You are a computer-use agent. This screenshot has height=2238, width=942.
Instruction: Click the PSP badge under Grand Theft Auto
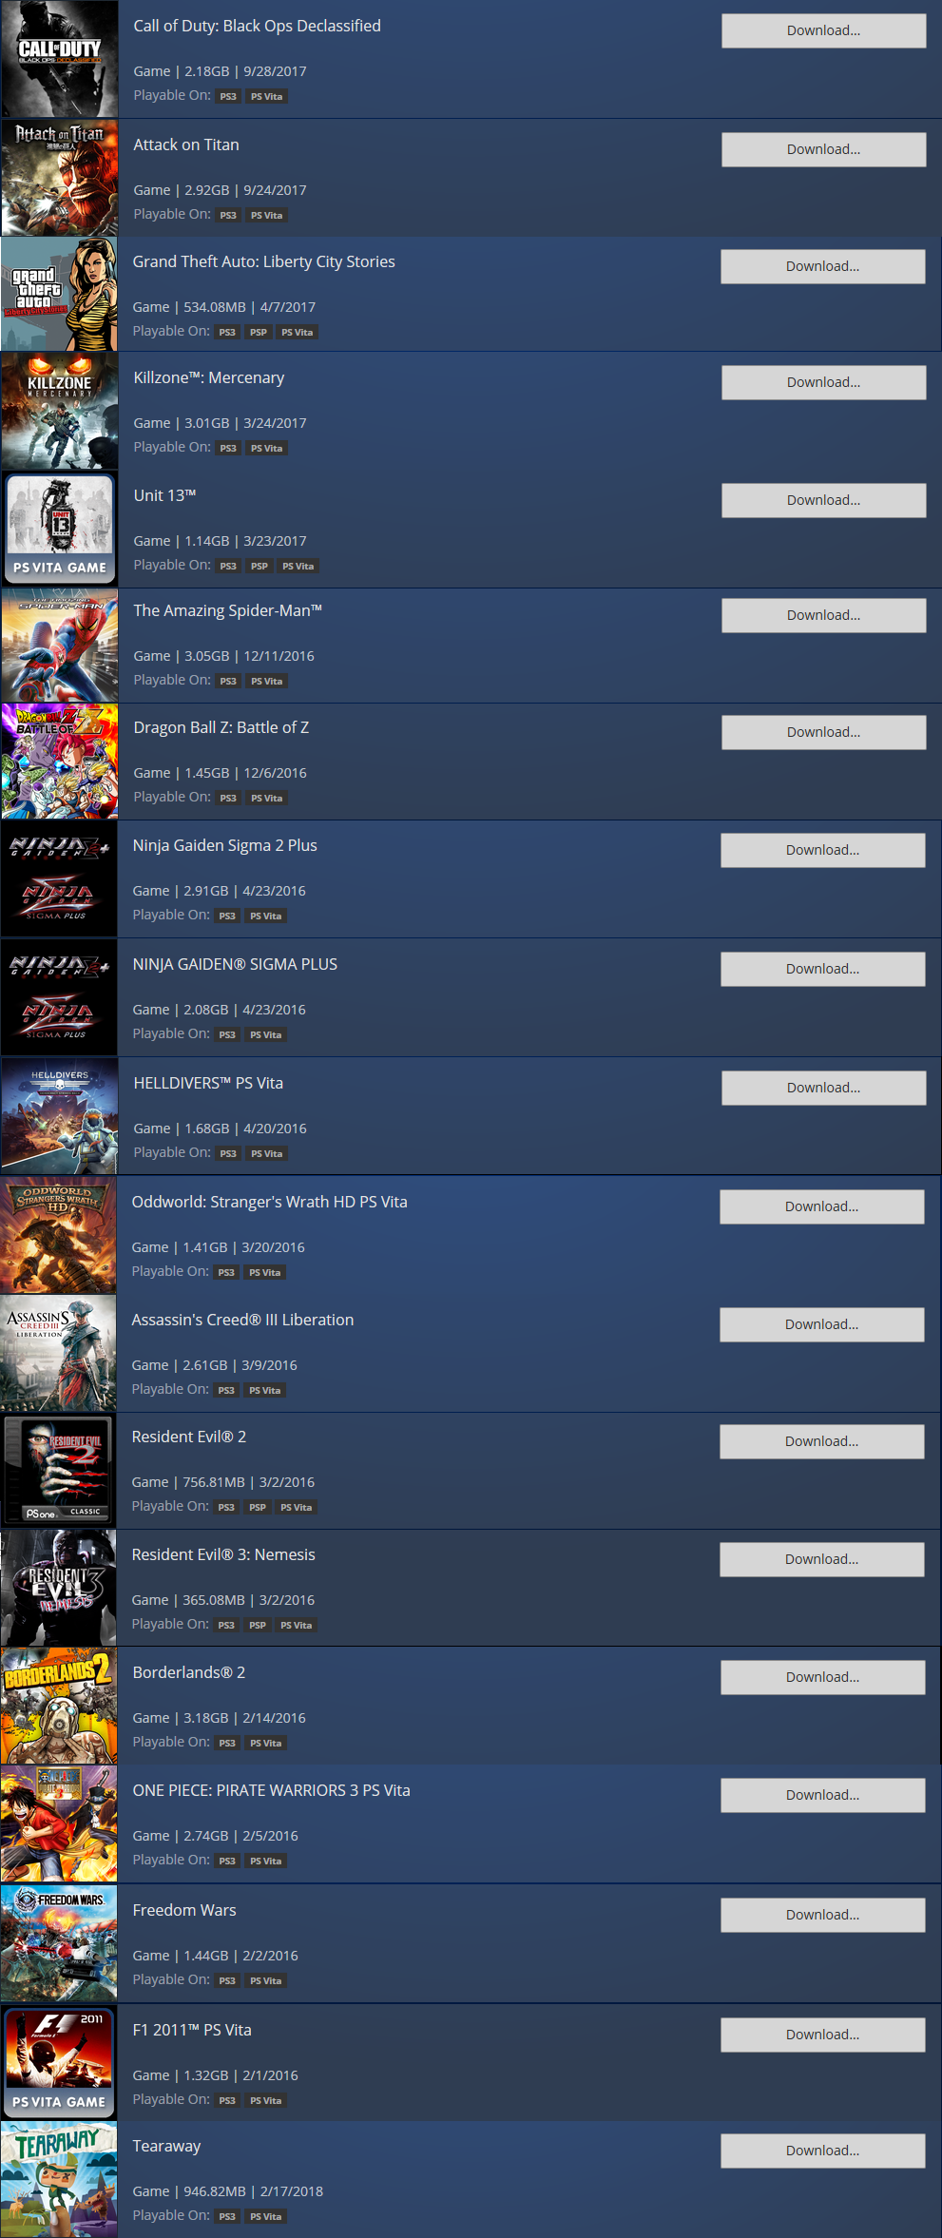coord(259,332)
